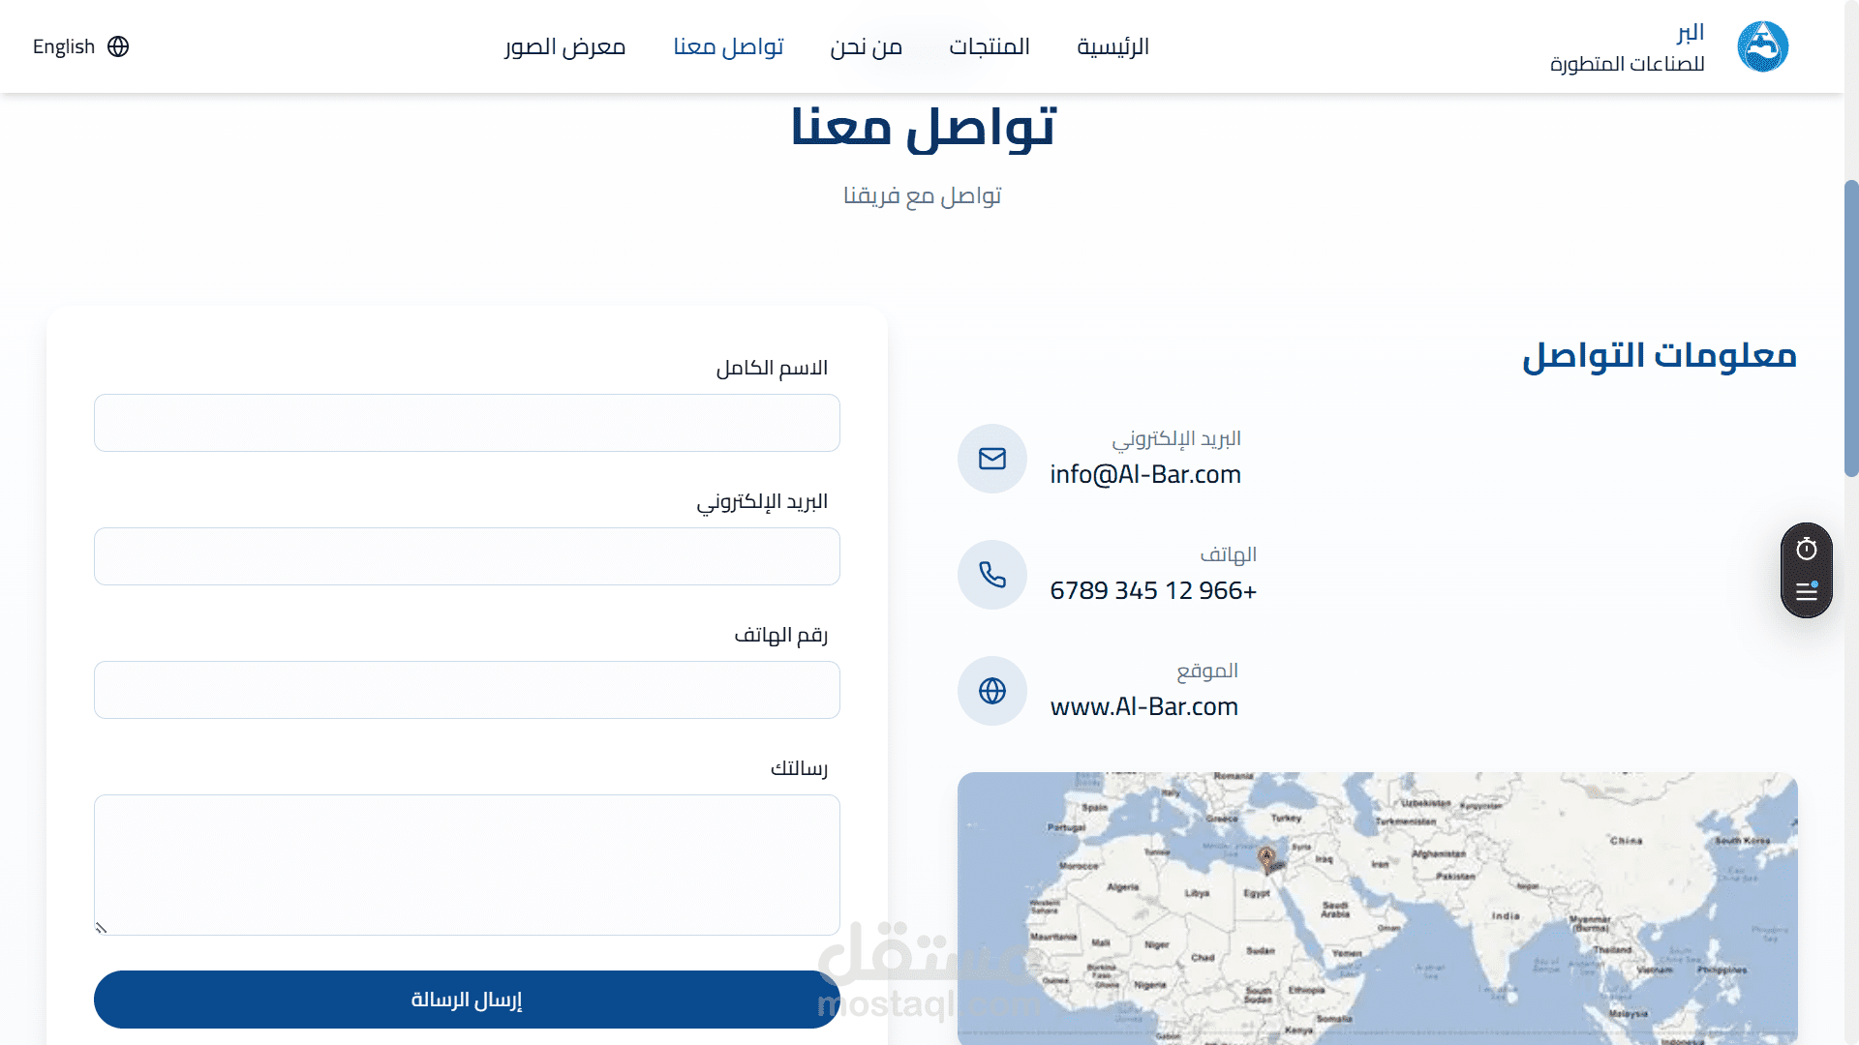Click inside the message text area
Viewport: 1859px width, 1045px height.
467,864
